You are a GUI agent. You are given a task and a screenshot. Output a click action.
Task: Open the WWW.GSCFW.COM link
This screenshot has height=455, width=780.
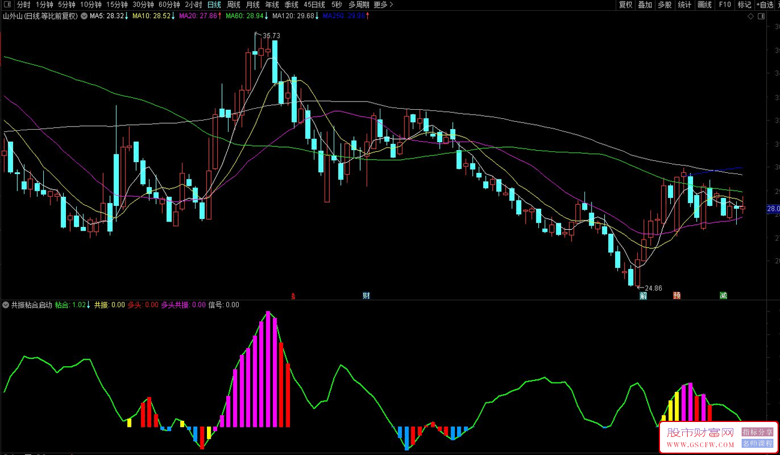point(700,445)
